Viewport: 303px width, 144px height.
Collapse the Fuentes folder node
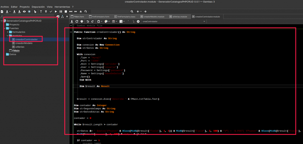[5, 28]
